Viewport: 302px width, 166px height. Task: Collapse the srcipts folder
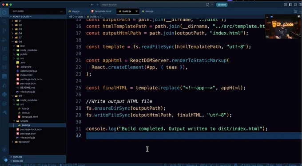coord(38,121)
